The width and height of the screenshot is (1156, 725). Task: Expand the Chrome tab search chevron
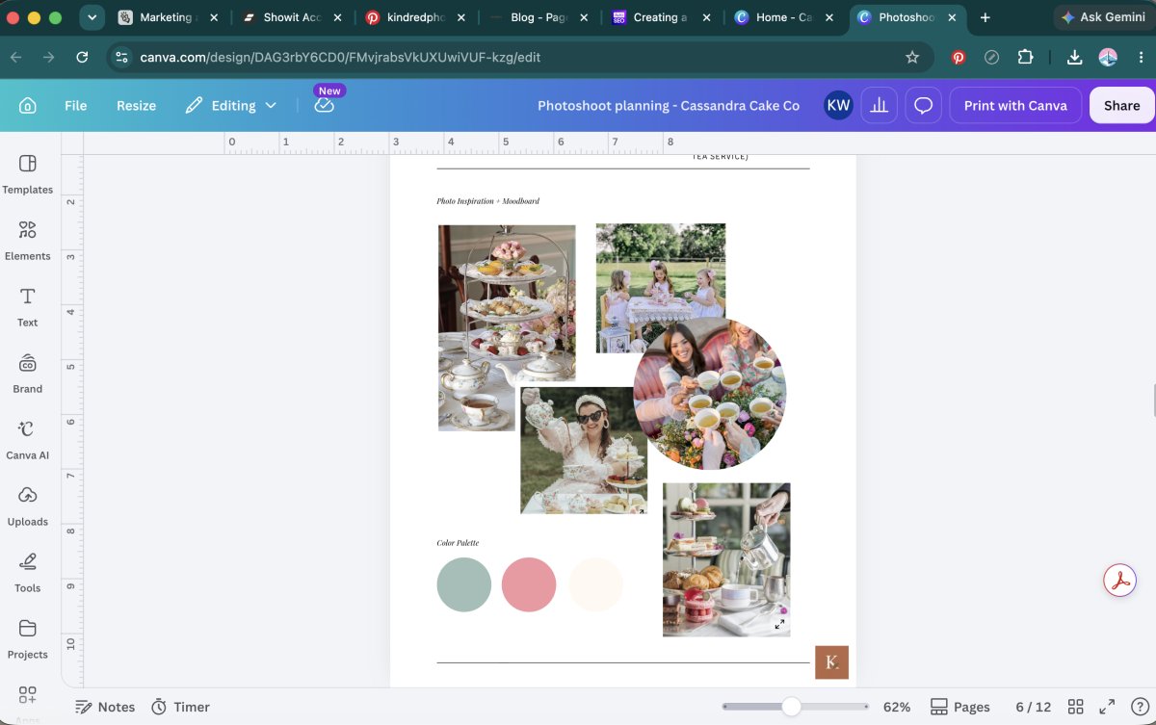(92, 17)
